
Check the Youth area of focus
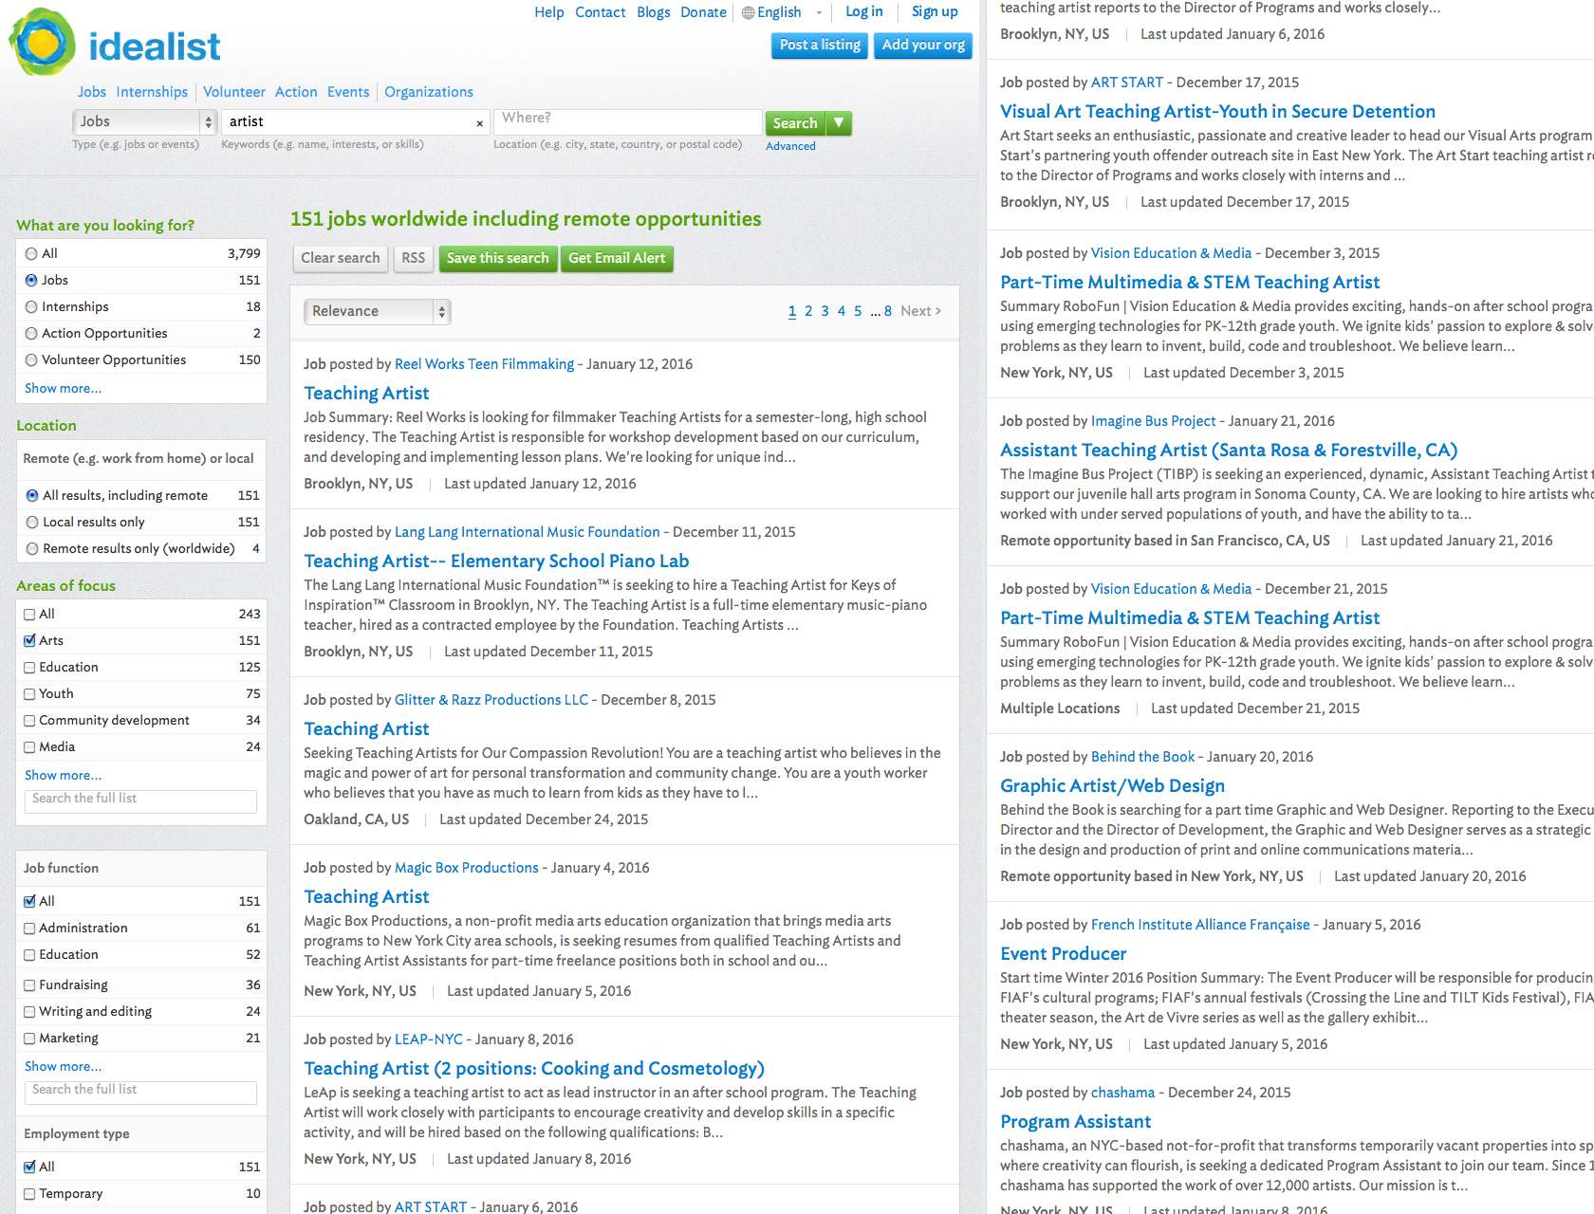pyautogui.click(x=29, y=693)
